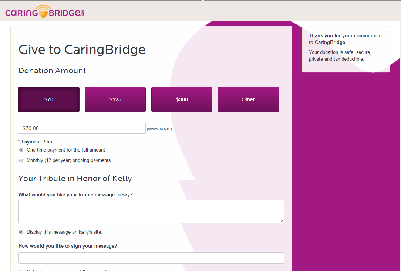
Task: Pick the $300 donation amount
Action: pyautogui.click(x=182, y=99)
